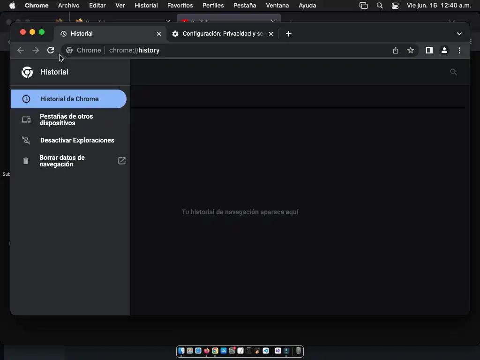Open the Ayuda menu
480x360 pixels.
(307, 6)
